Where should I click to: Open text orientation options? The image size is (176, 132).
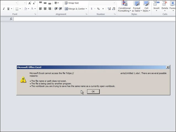coord(57,3)
